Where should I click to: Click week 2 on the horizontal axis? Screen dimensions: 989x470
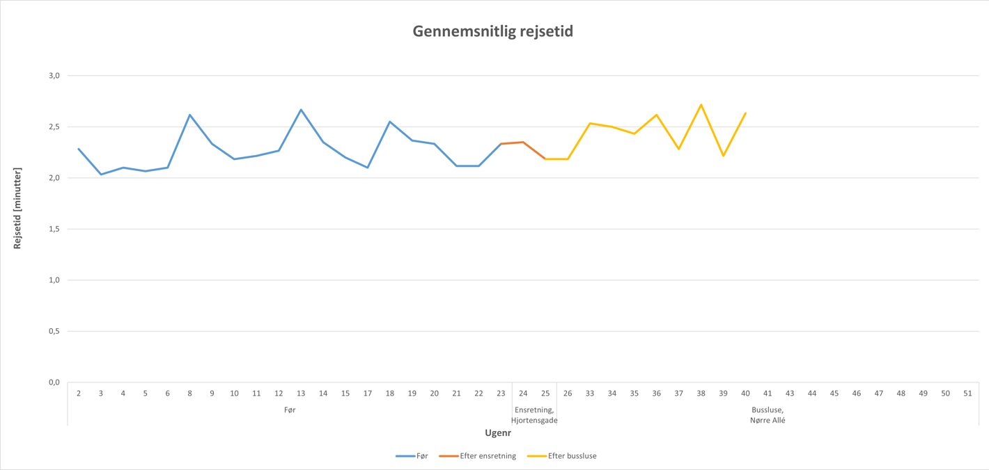point(79,394)
